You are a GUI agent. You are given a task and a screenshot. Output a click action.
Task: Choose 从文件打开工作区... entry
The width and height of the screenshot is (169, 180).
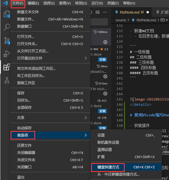50,51
